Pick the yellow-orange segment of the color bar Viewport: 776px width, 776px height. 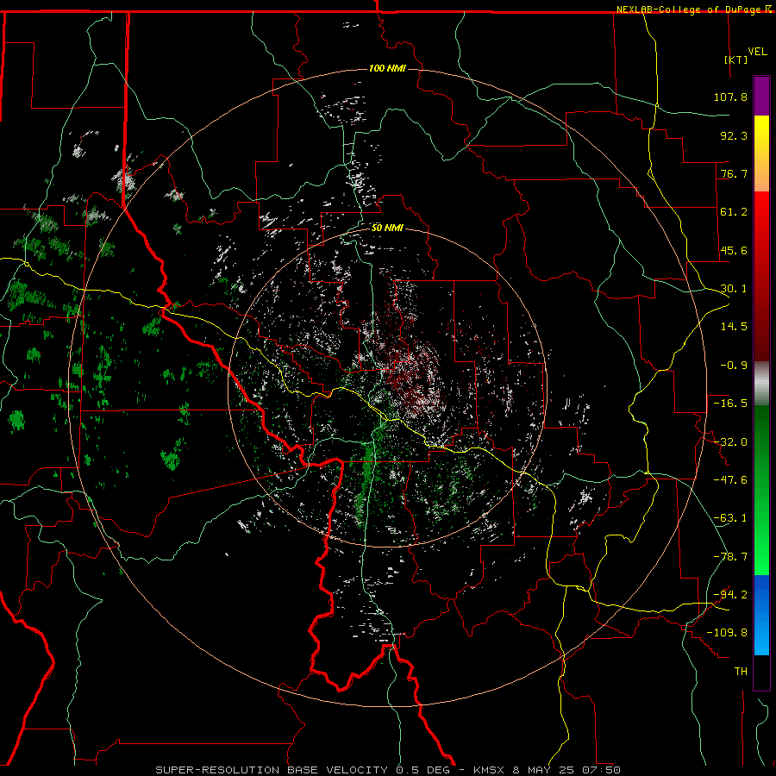pos(761,153)
